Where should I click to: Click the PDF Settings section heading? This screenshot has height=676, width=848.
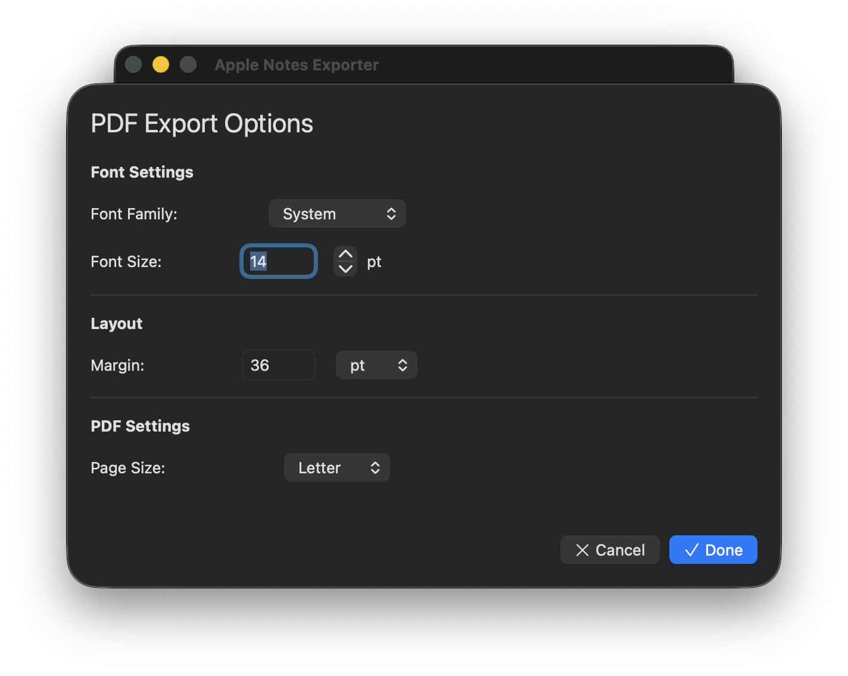(140, 426)
